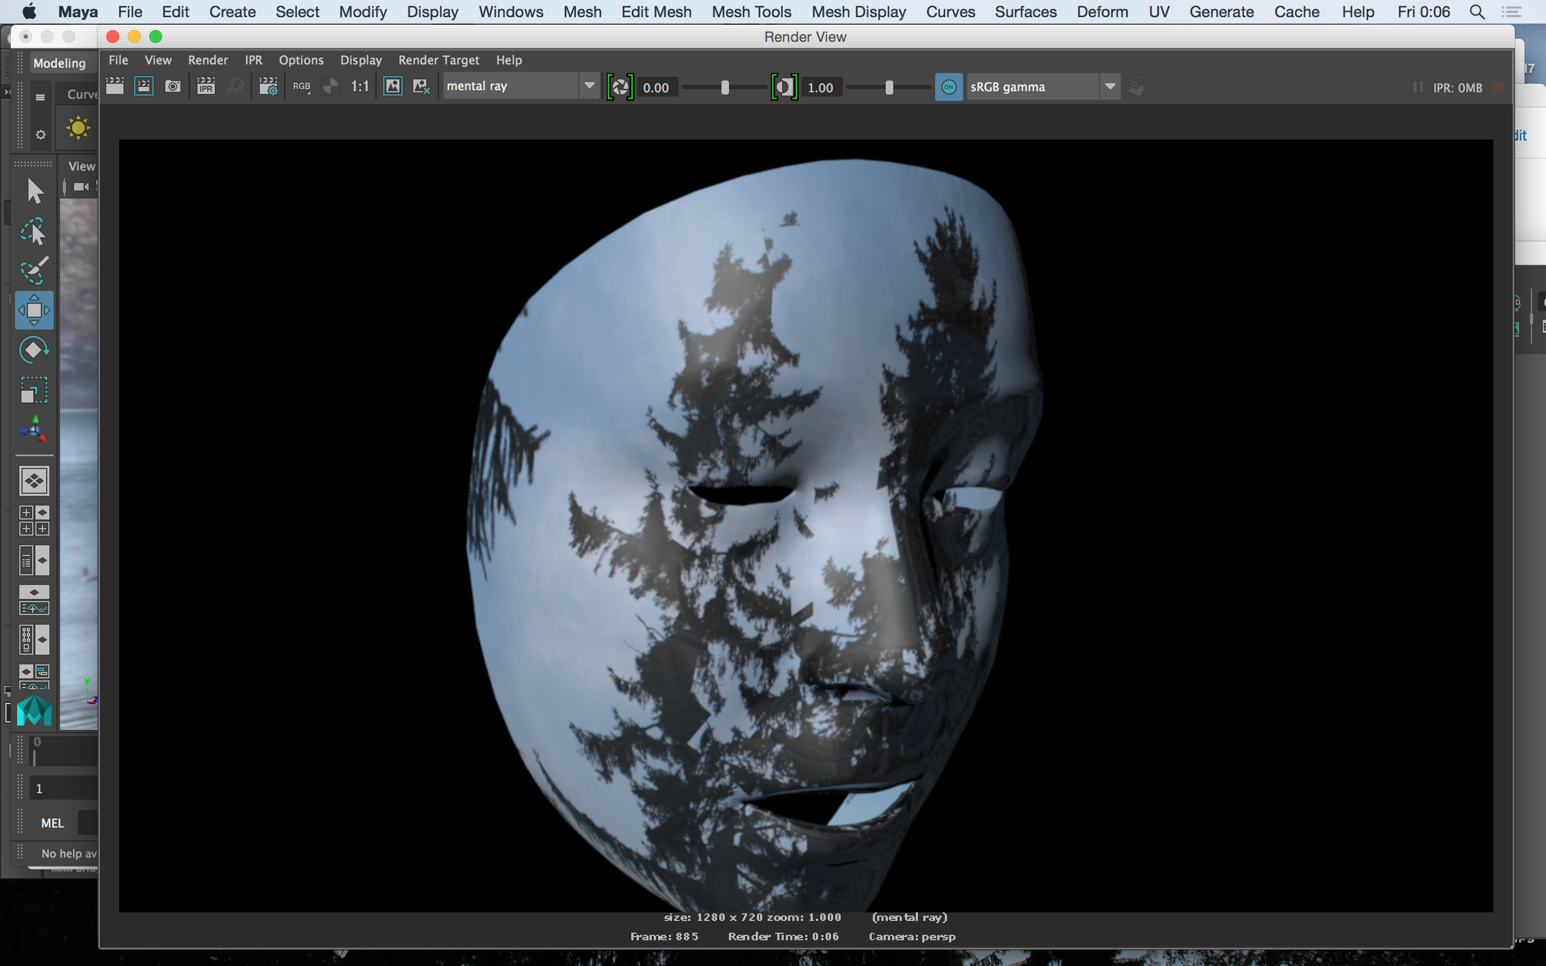Expand the sRGB gamma view transform dropdown
This screenshot has height=966, width=1546.
pyautogui.click(x=1110, y=87)
